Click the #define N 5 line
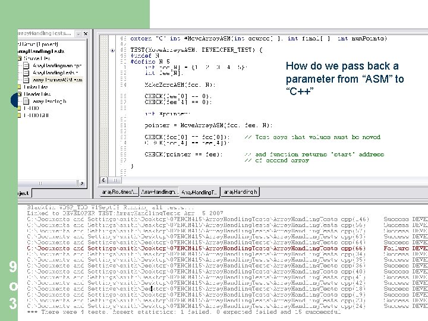 click(150, 61)
